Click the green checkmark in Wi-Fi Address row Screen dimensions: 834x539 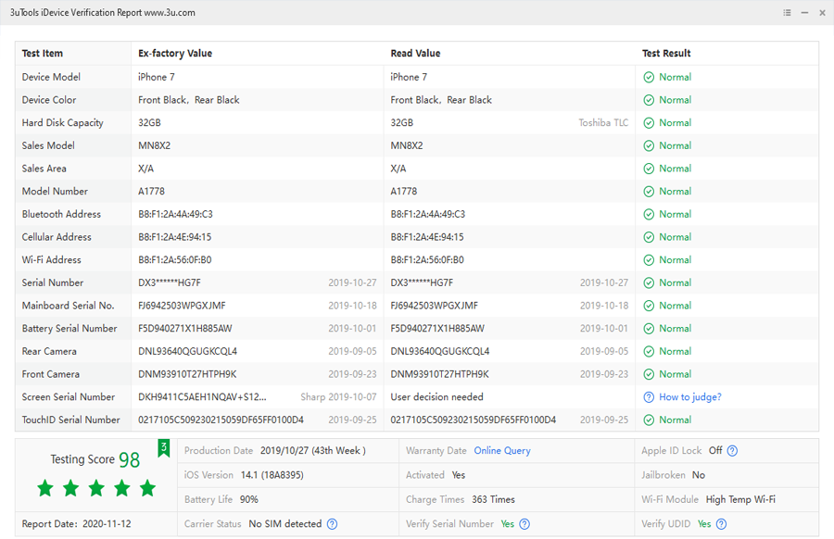tap(649, 260)
